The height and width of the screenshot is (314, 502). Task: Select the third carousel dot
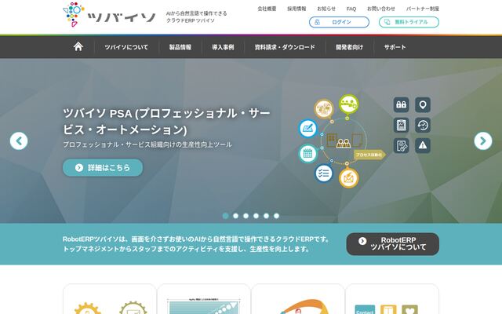tap(246, 216)
